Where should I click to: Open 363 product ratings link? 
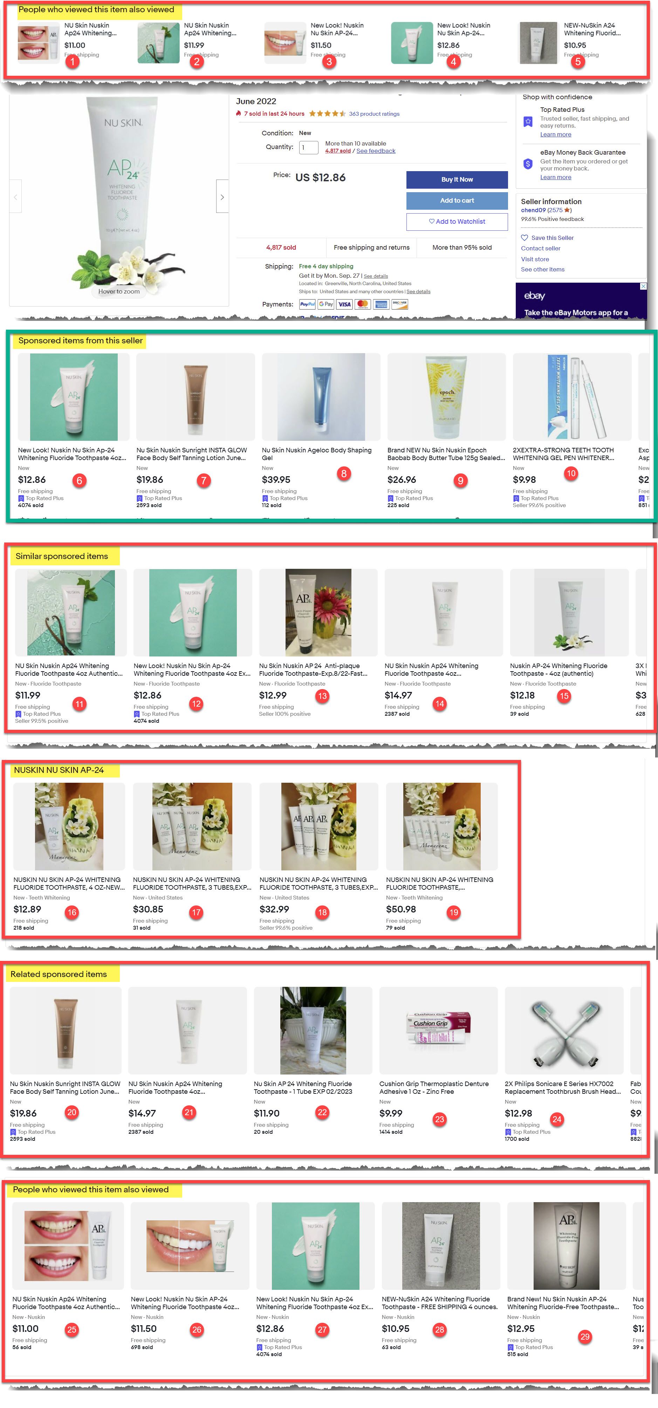pos(374,114)
